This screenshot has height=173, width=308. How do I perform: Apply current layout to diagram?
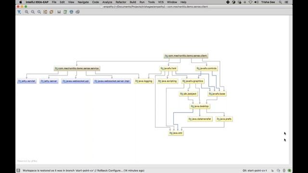tap(51, 12)
